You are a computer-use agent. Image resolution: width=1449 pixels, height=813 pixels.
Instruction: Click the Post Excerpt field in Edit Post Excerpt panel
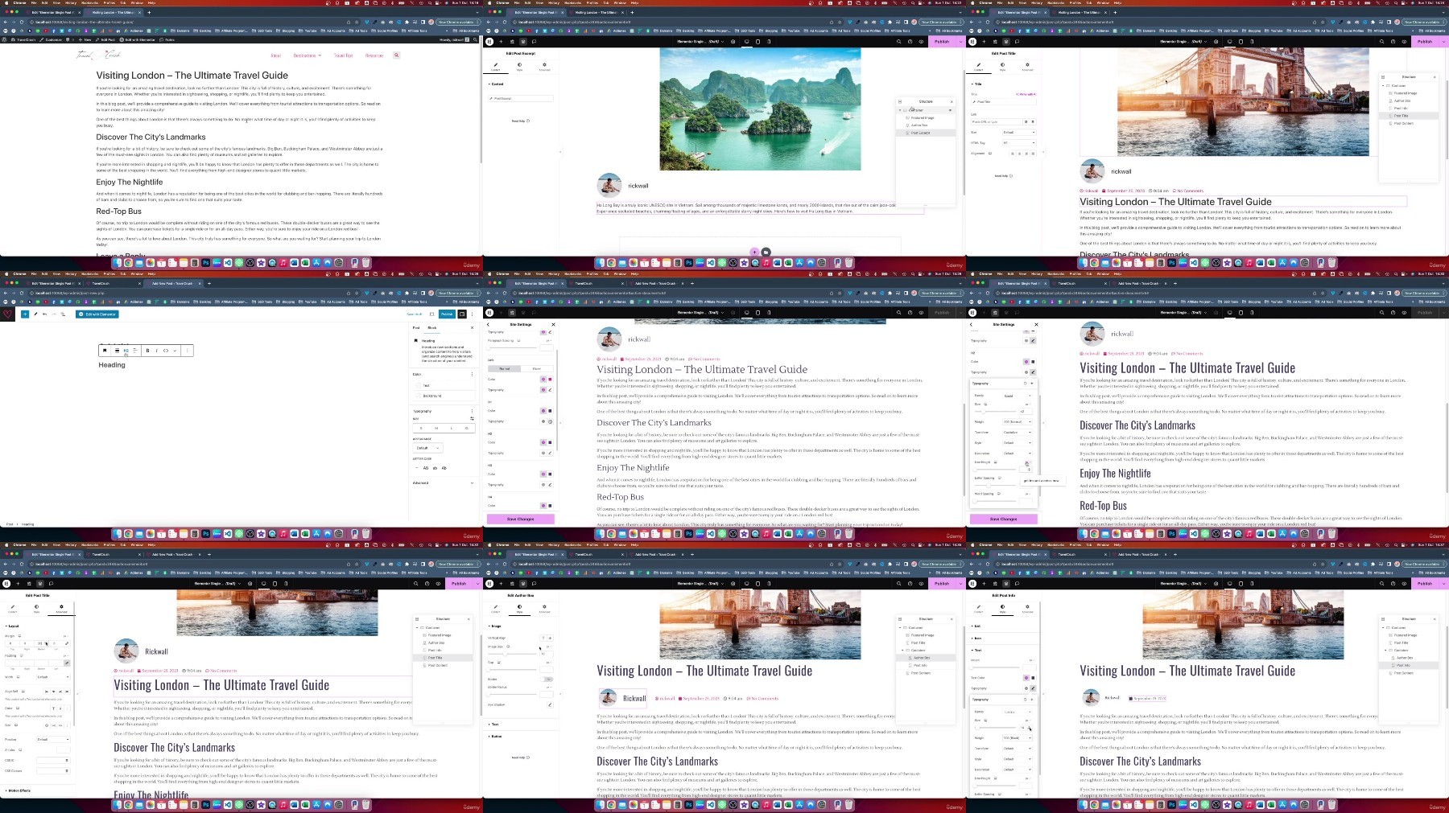[520, 98]
